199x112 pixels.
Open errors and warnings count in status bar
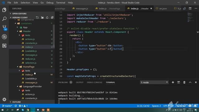[x=23, y=106]
